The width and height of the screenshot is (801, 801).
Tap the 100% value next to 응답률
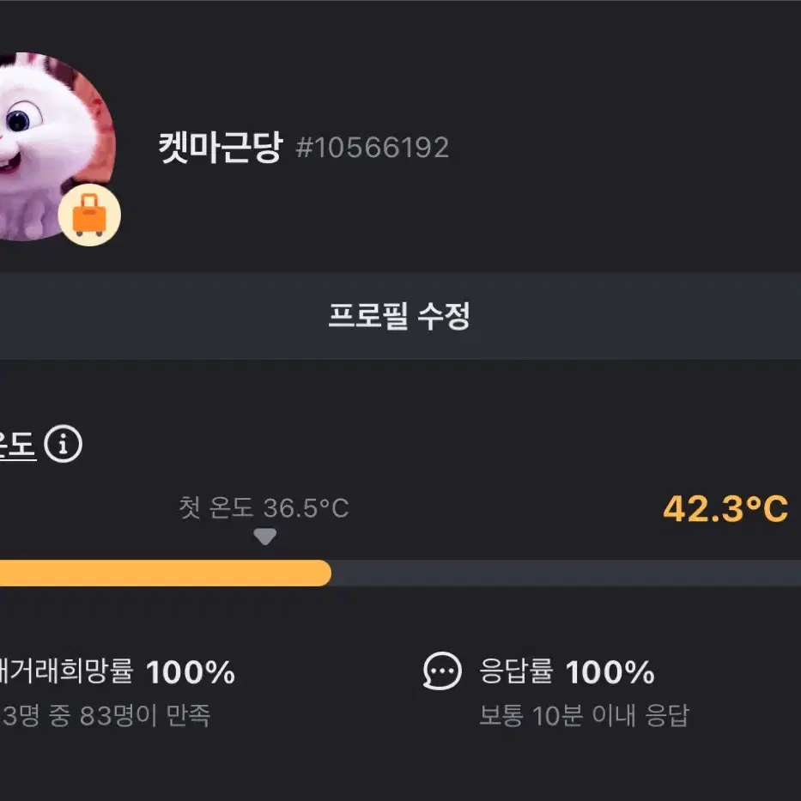coord(610,671)
